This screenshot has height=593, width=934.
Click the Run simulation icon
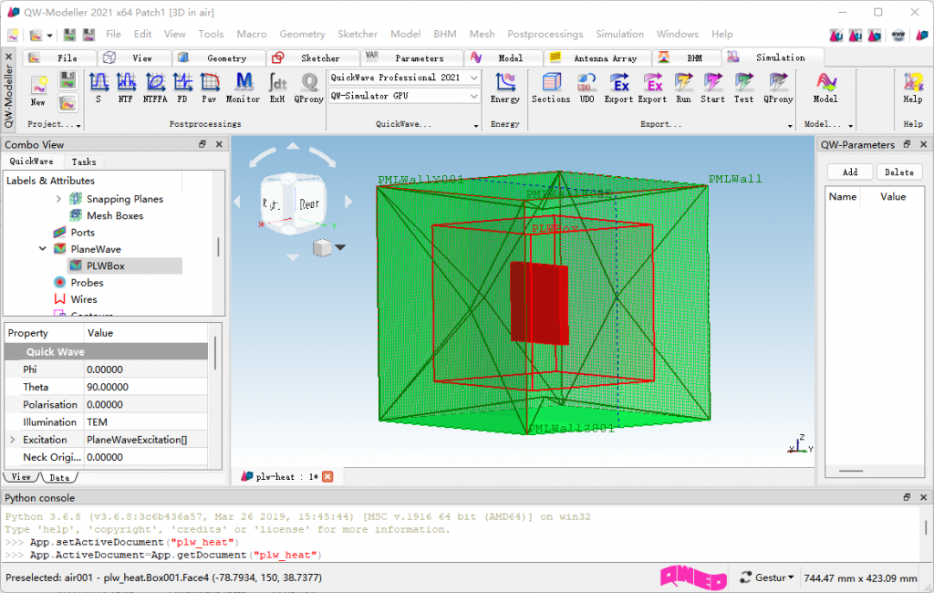[x=684, y=87]
